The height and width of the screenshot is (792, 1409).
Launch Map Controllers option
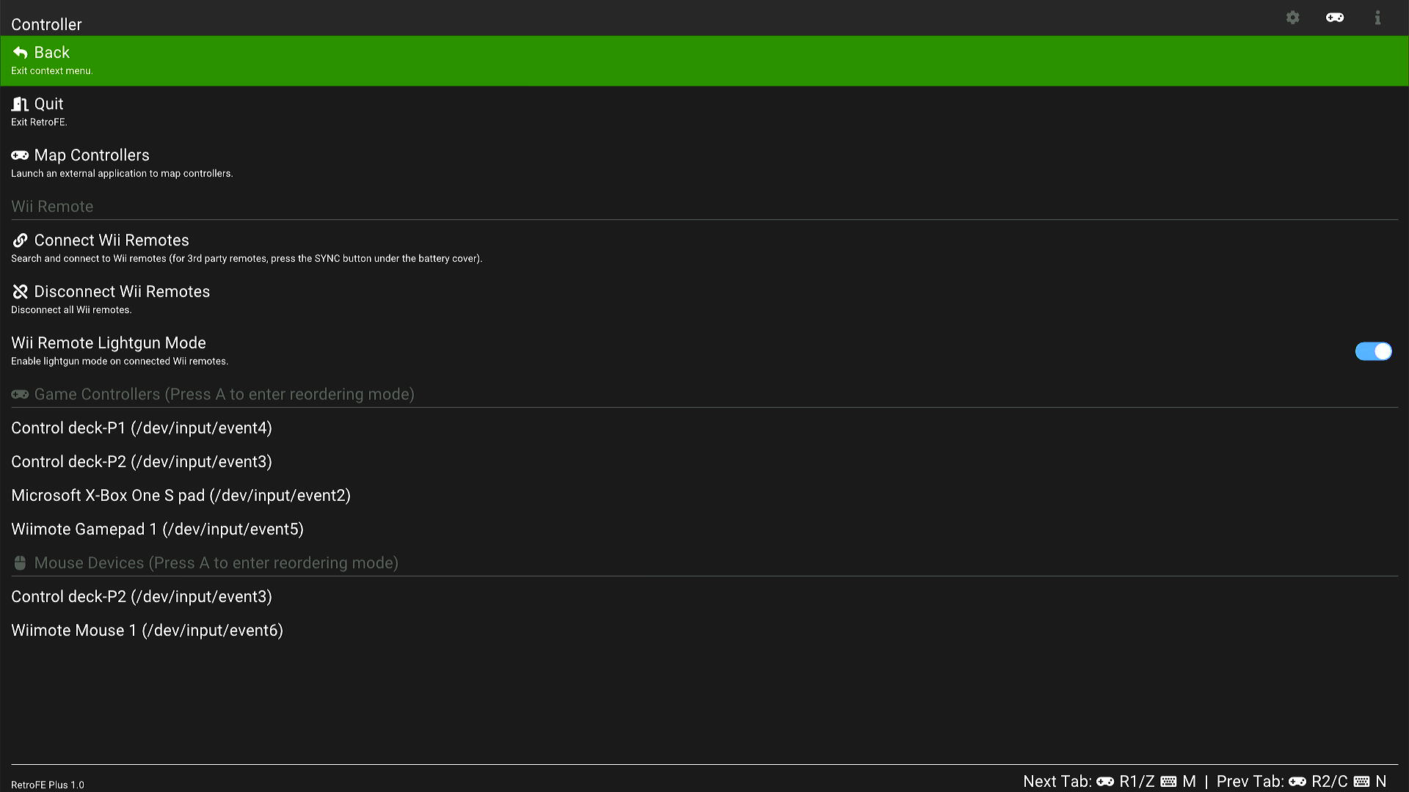click(x=92, y=155)
